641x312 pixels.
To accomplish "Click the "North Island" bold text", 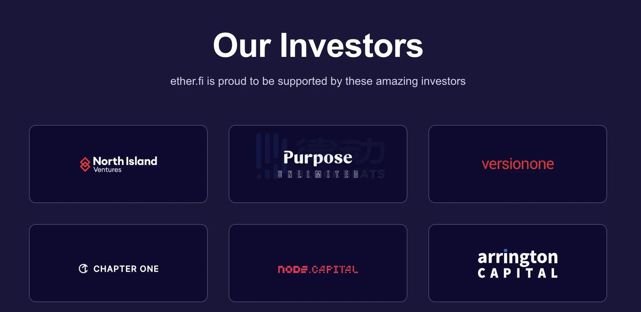I will (125, 161).
